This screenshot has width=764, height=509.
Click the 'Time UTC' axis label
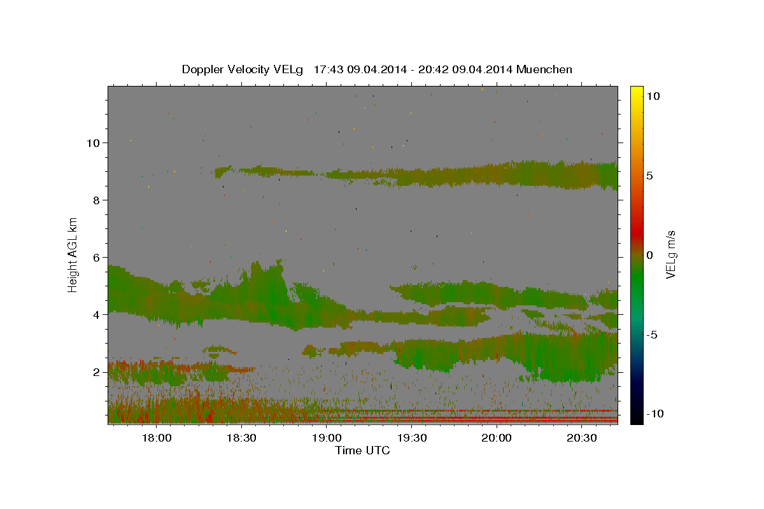click(x=362, y=450)
